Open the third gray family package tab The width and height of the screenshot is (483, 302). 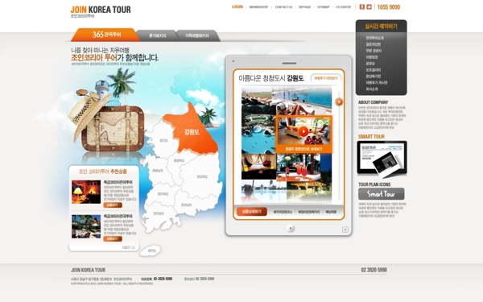click(x=197, y=35)
